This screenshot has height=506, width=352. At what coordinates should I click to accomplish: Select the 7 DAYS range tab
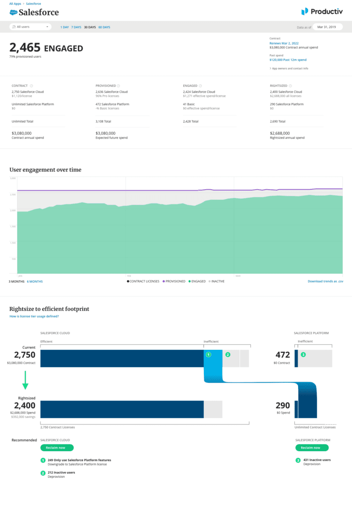pyautogui.click(x=76, y=27)
